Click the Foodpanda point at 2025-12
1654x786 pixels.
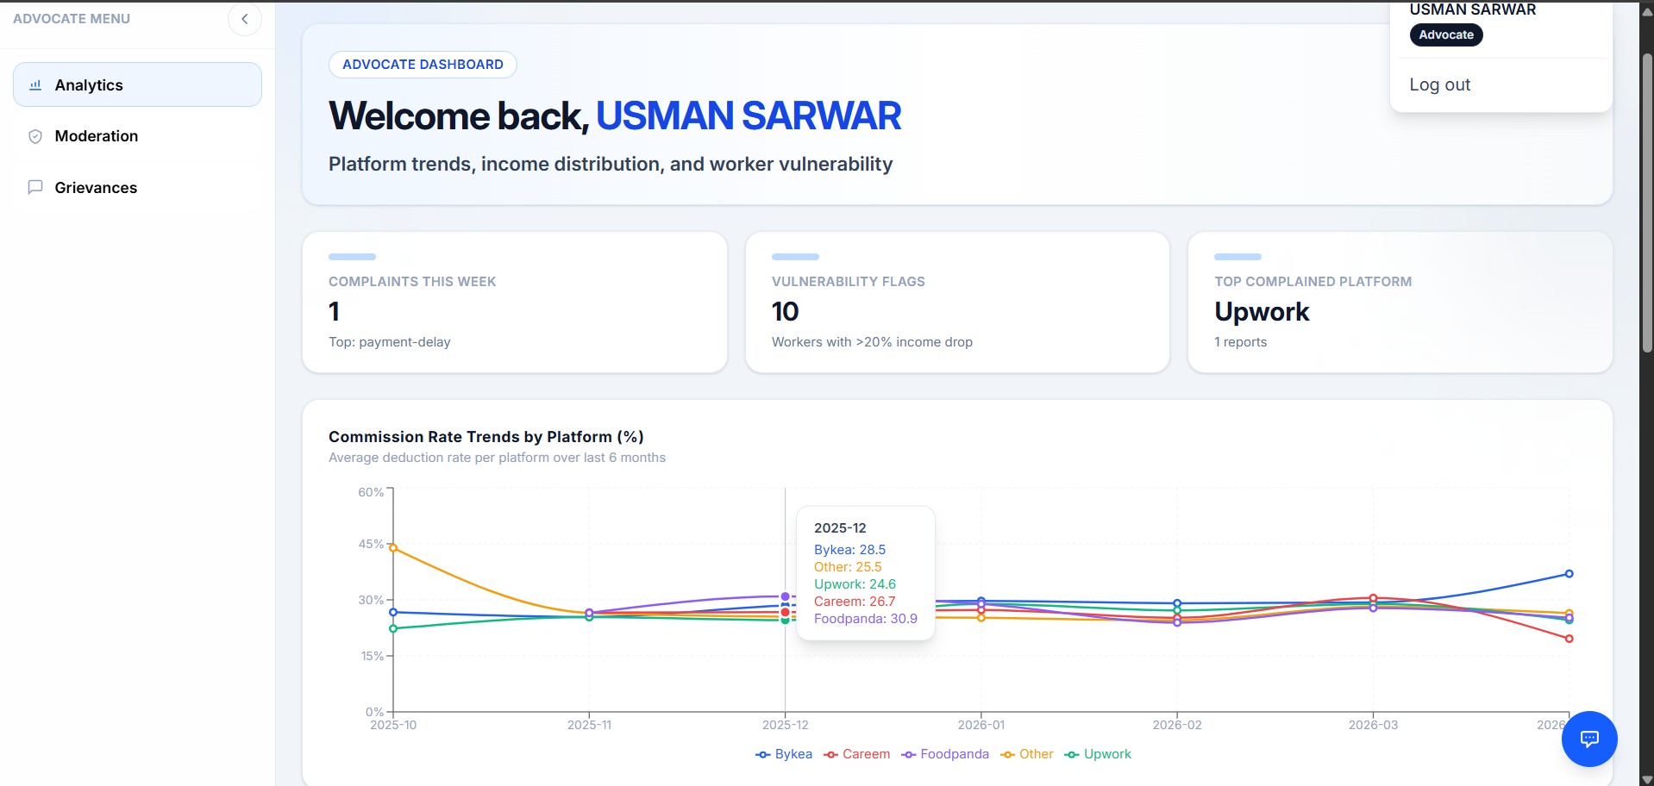click(785, 596)
